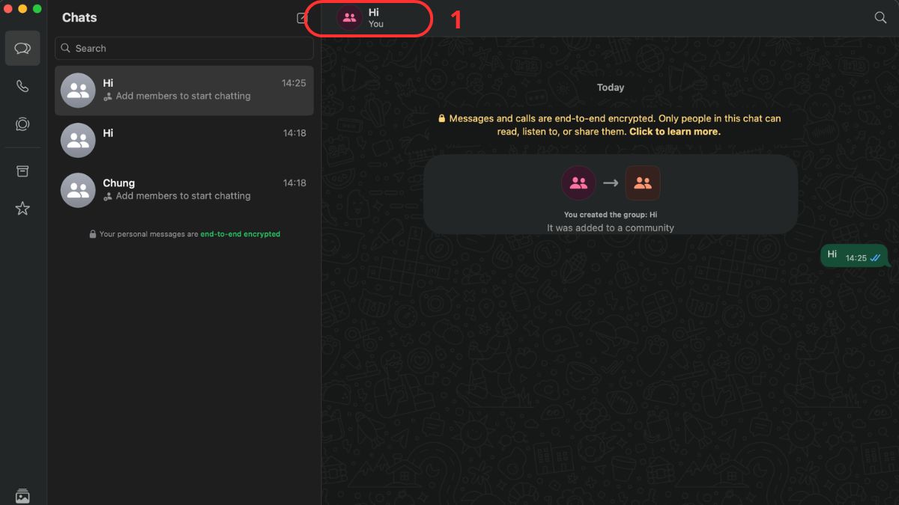The height and width of the screenshot is (505, 899).
Task: Click the media icon at sidebar bottom
Action: point(22,496)
